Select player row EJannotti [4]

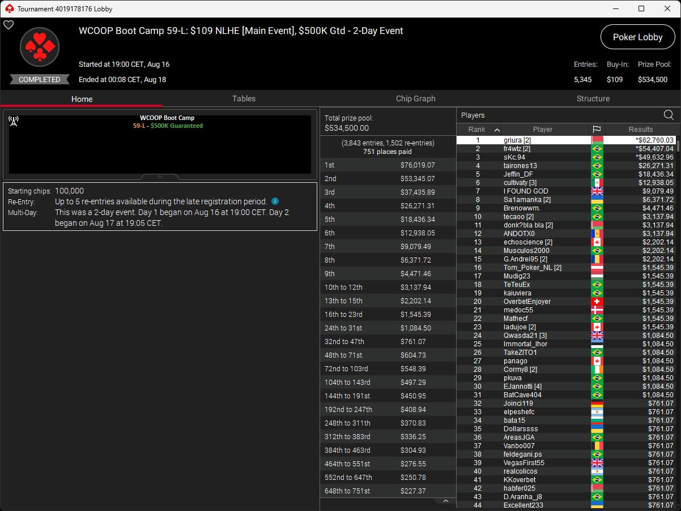(567, 387)
